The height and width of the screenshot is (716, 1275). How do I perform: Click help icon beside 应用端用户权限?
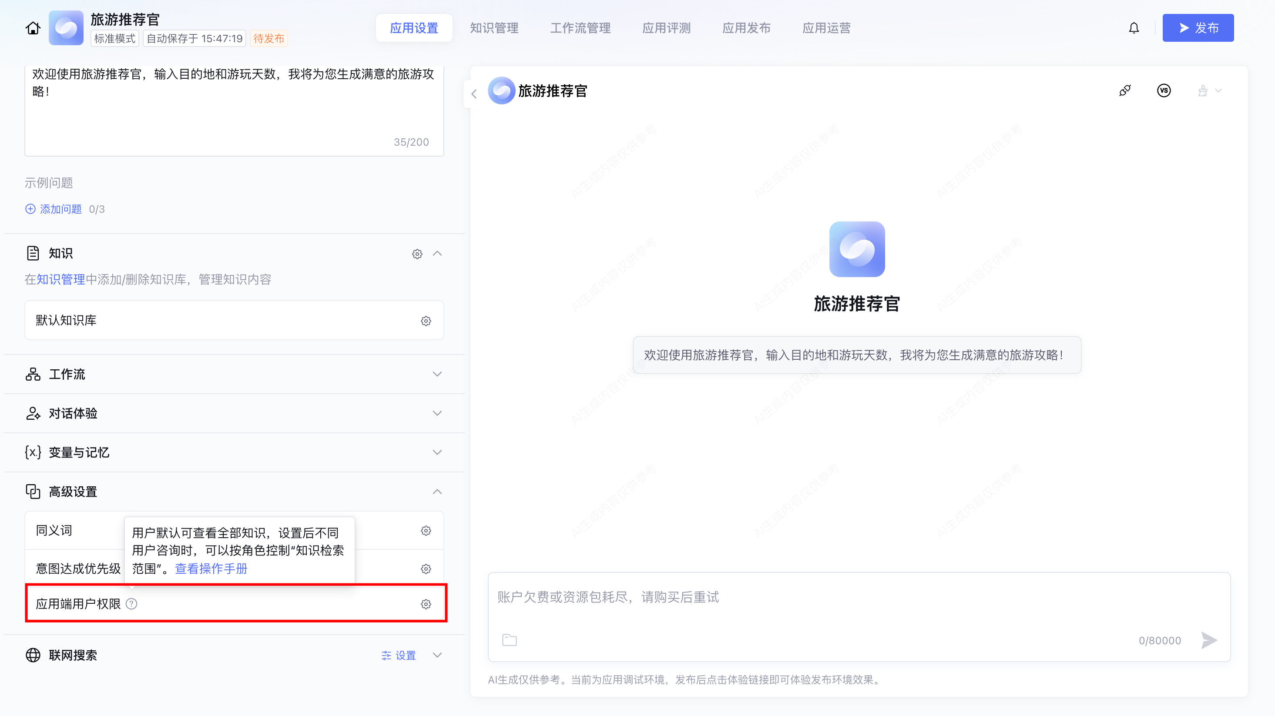coord(132,604)
